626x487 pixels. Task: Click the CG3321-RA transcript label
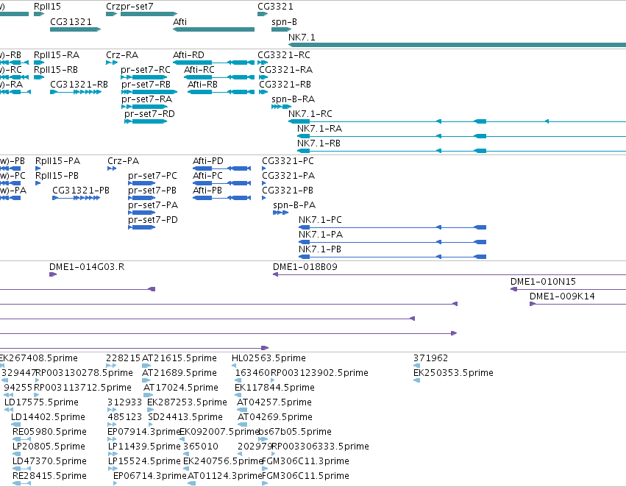click(x=286, y=69)
